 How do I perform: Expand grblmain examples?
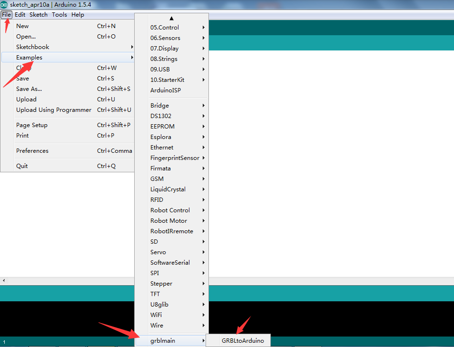pos(172,341)
